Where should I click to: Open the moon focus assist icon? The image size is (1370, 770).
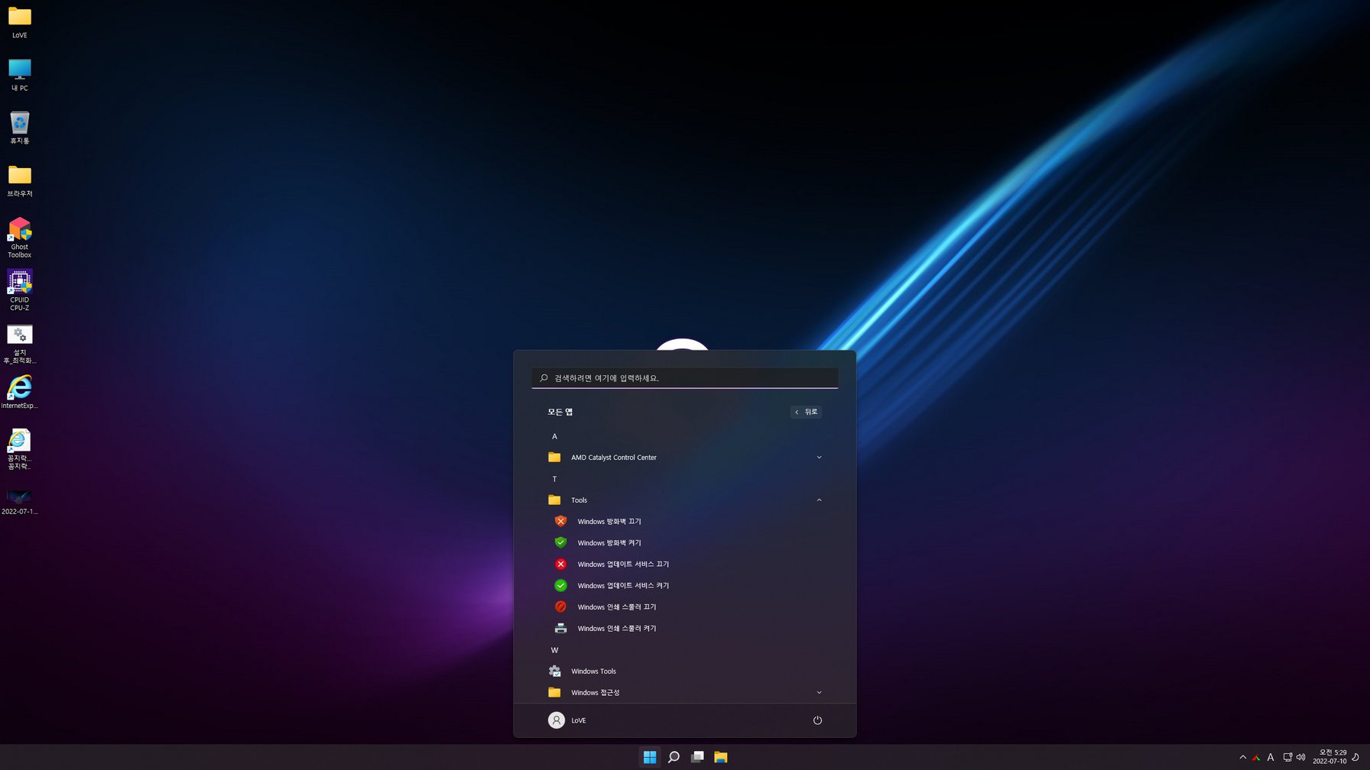pyautogui.click(x=1355, y=757)
